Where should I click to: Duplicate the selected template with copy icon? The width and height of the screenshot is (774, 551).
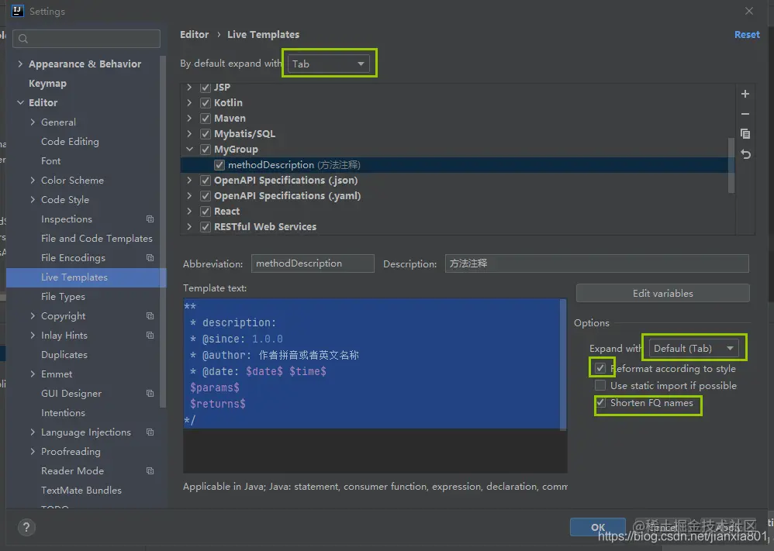(745, 133)
